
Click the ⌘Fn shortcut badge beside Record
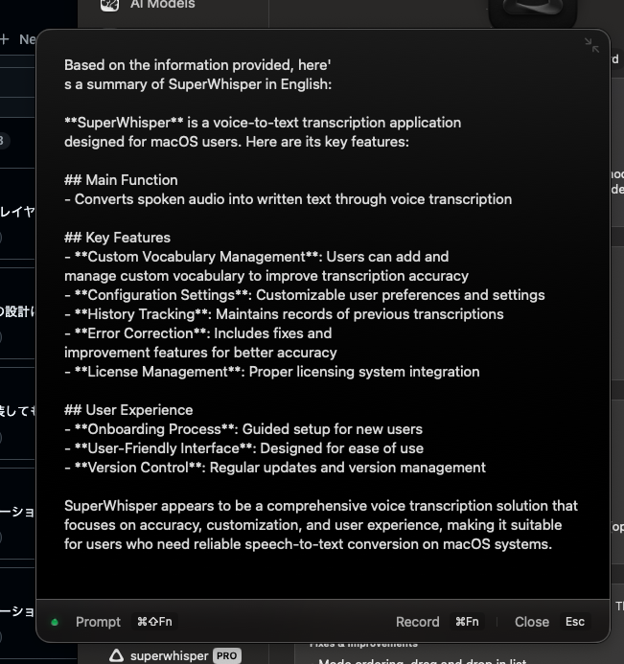click(467, 622)
